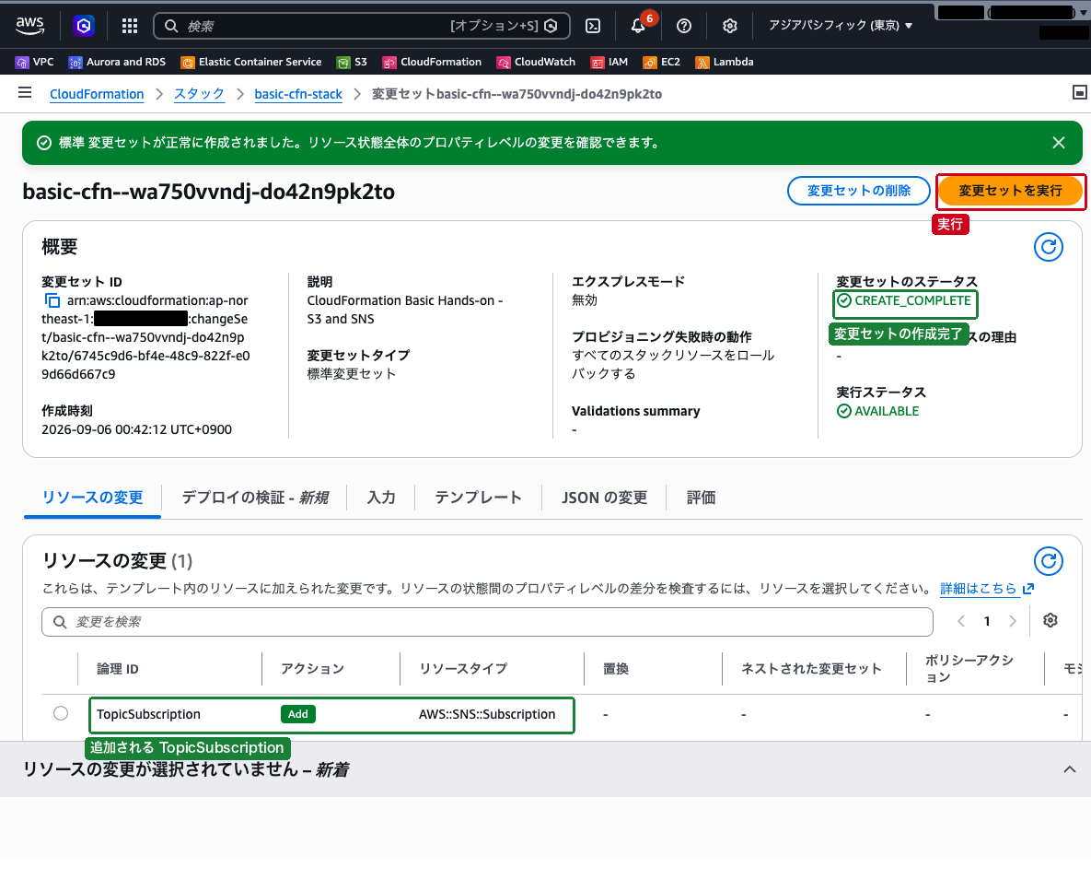Open region selector アジアパシフィック (東京)
The width and height of the screenshot is (1091, 891).
[x=840, y=25]
